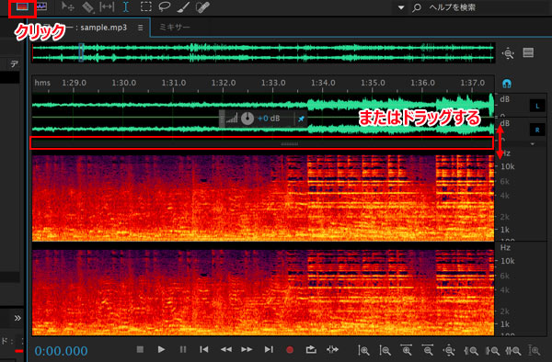The image size is (552, 362).
Task: Toggle skip selection button
Action: 332,349
